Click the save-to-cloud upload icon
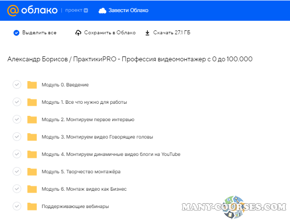 78,33
